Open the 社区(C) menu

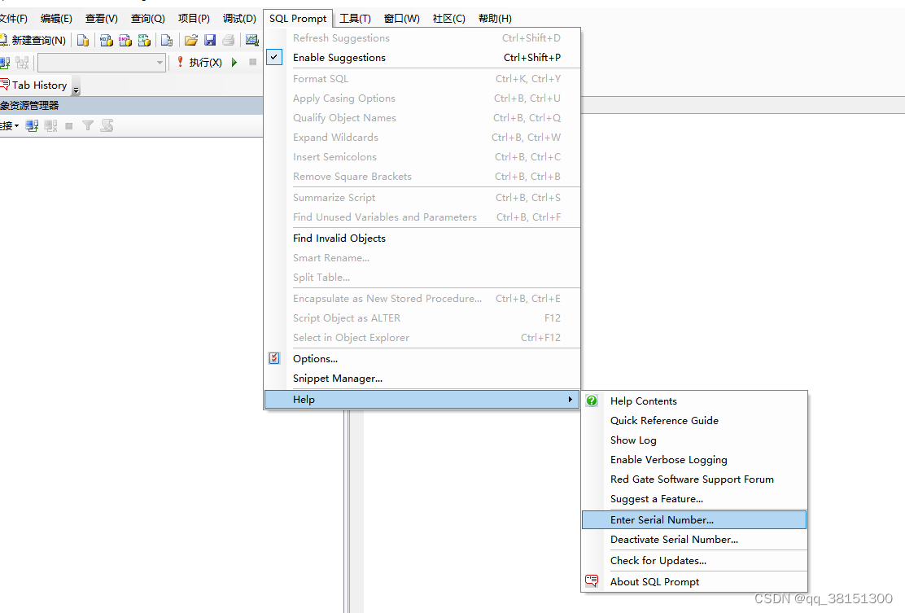coord(449,19)
